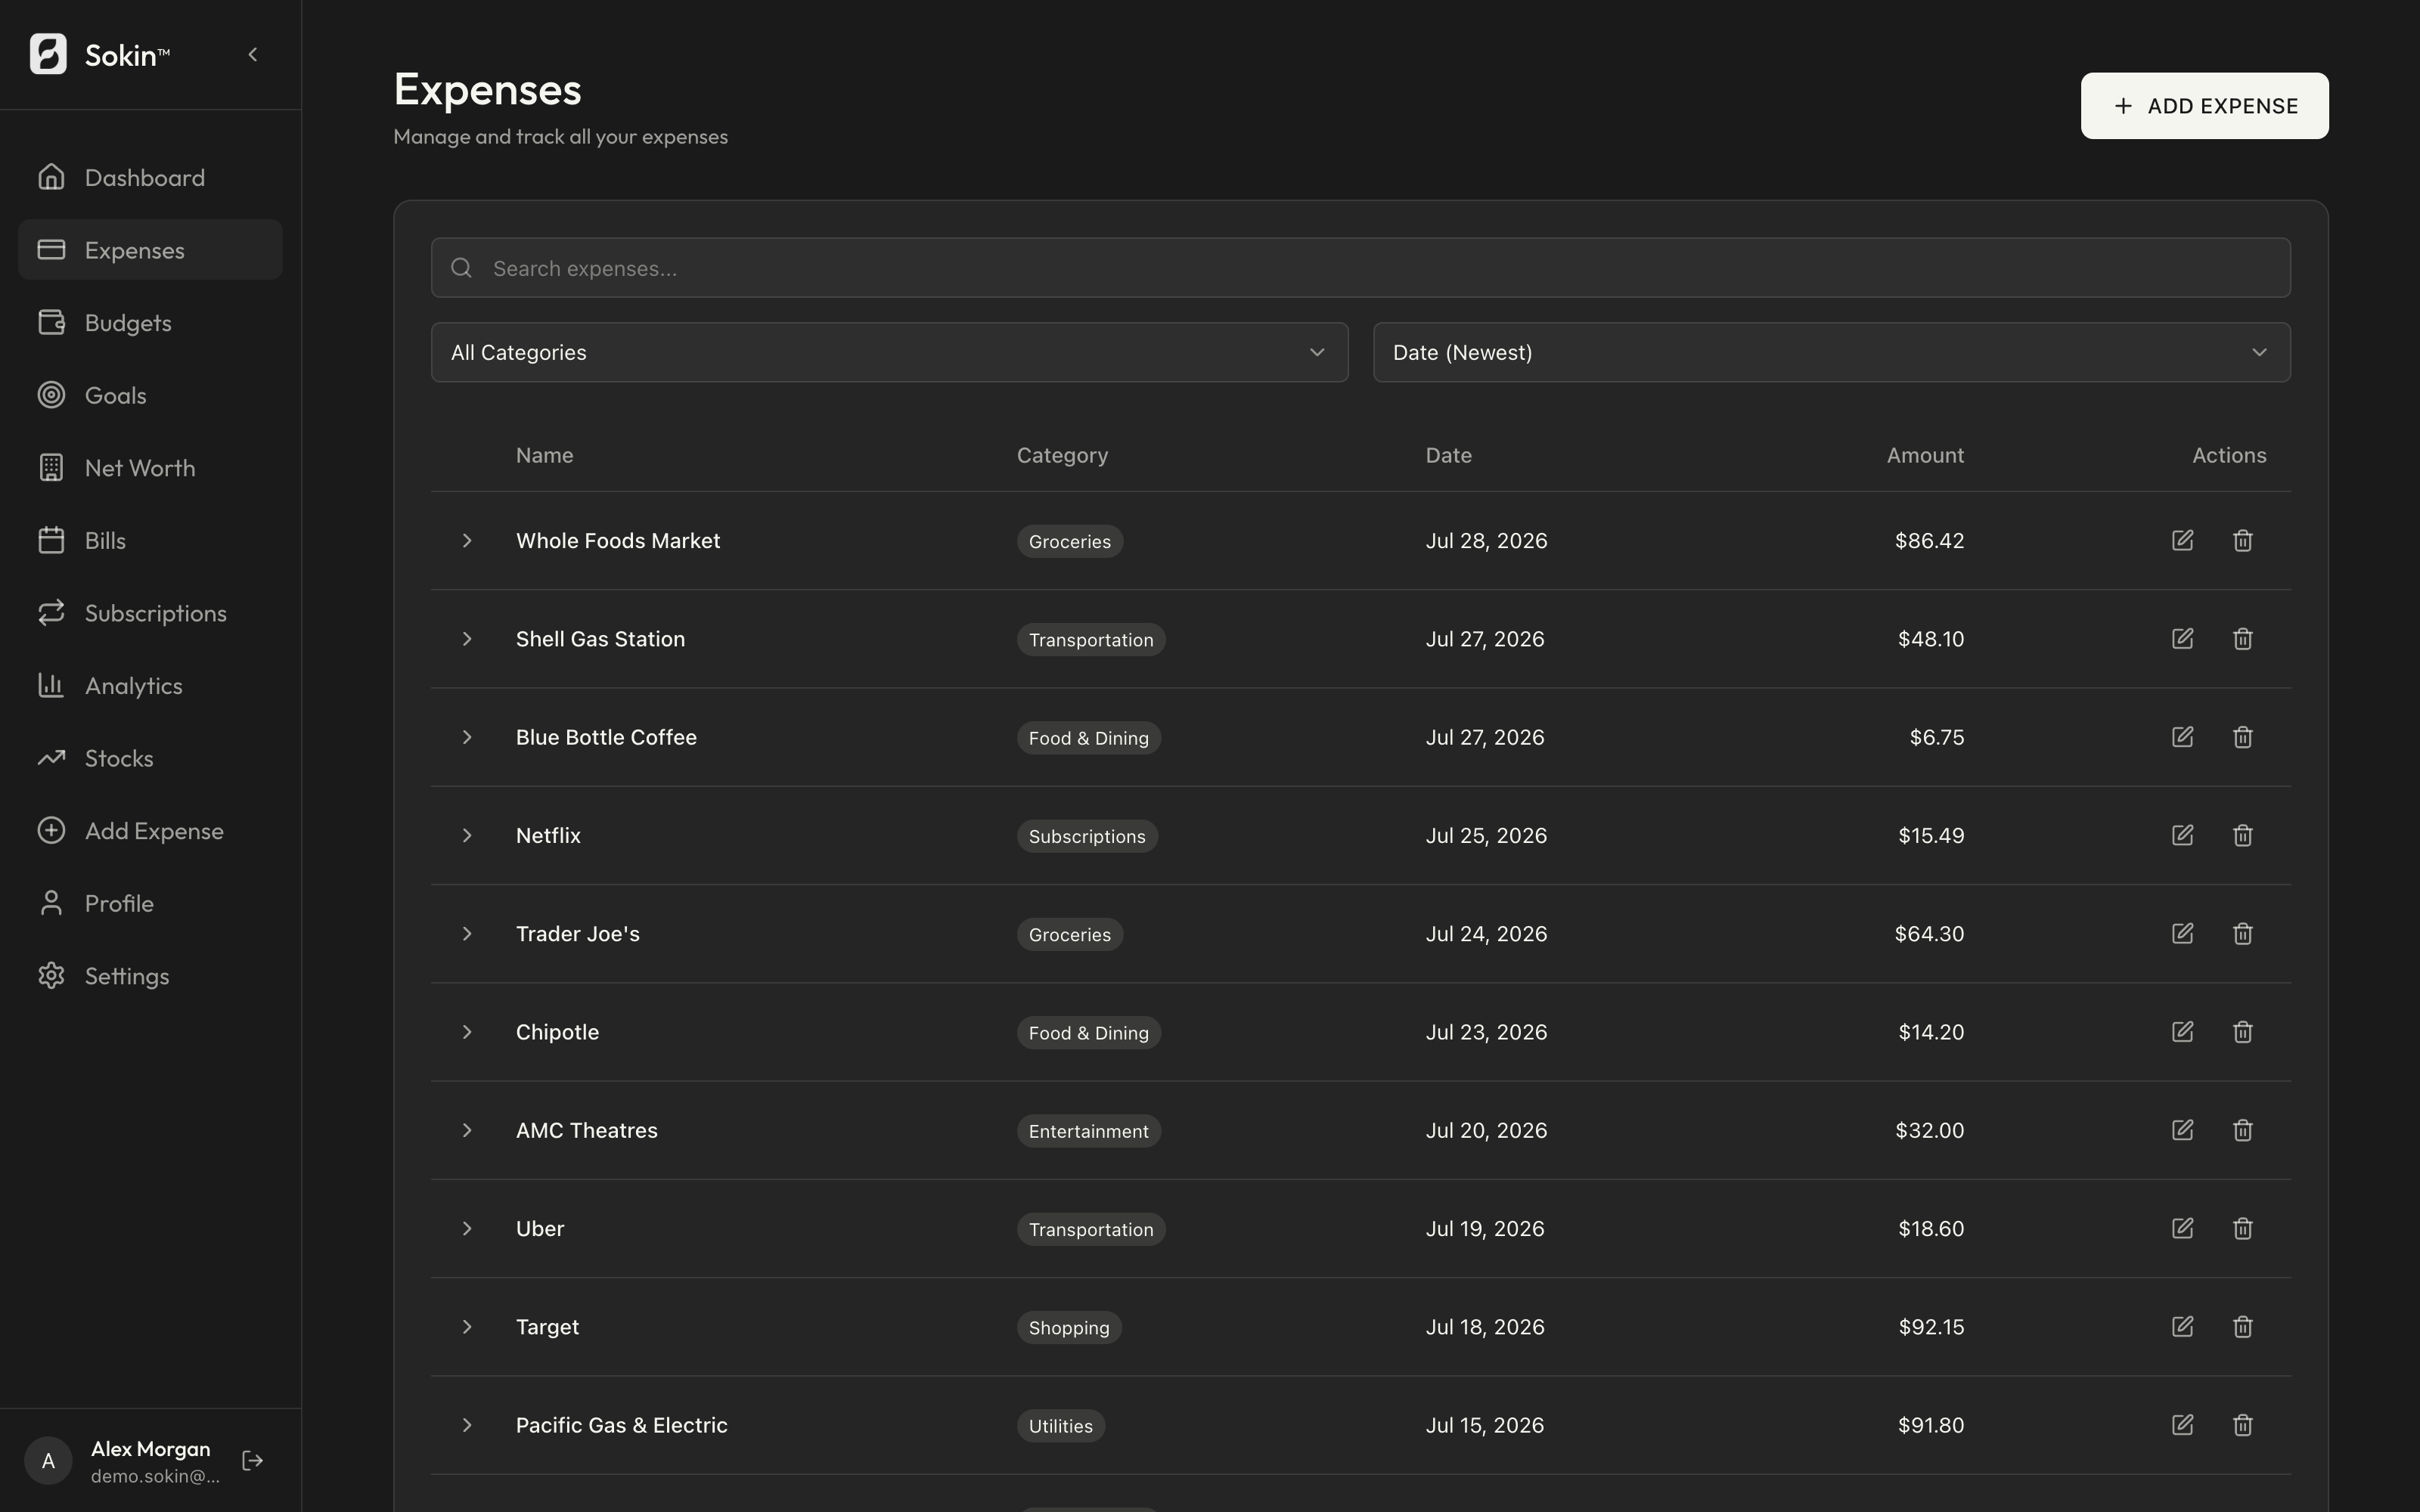
Task: Edit the Whole Foods Market expense
Action: coord(2182,541)
